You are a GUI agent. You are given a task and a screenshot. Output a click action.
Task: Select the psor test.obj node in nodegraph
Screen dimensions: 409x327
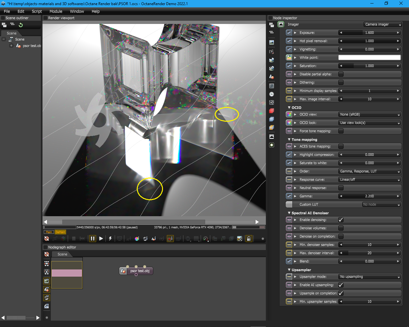(x=136, y=271)
